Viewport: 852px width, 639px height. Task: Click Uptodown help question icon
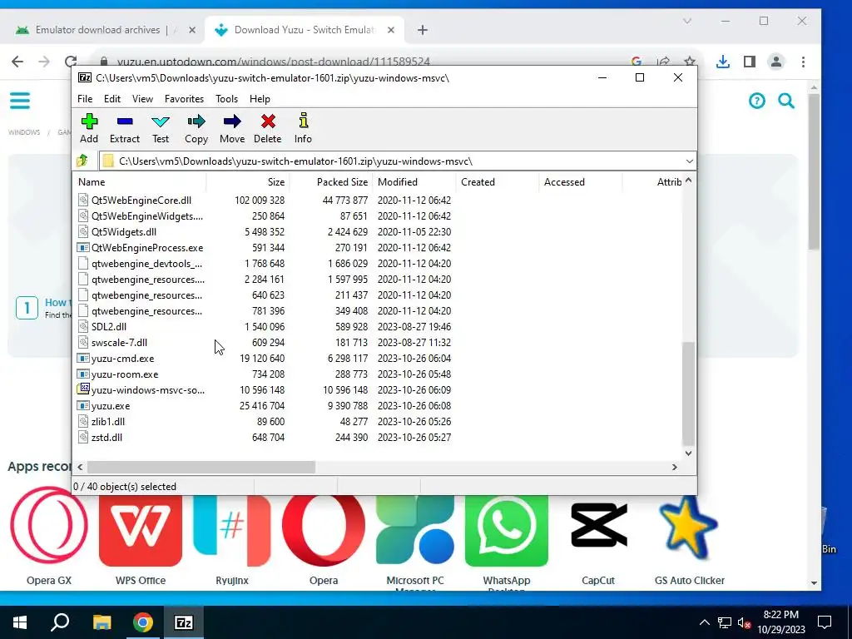coord(757,101)
